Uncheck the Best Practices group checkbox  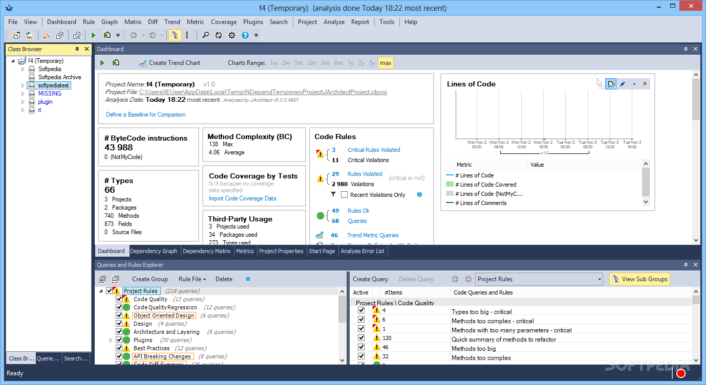tap(119, 348)
